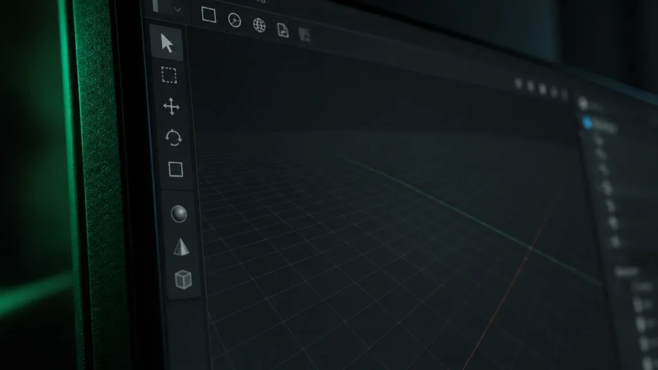Insert a cube using the cube icon

(183, 279)
